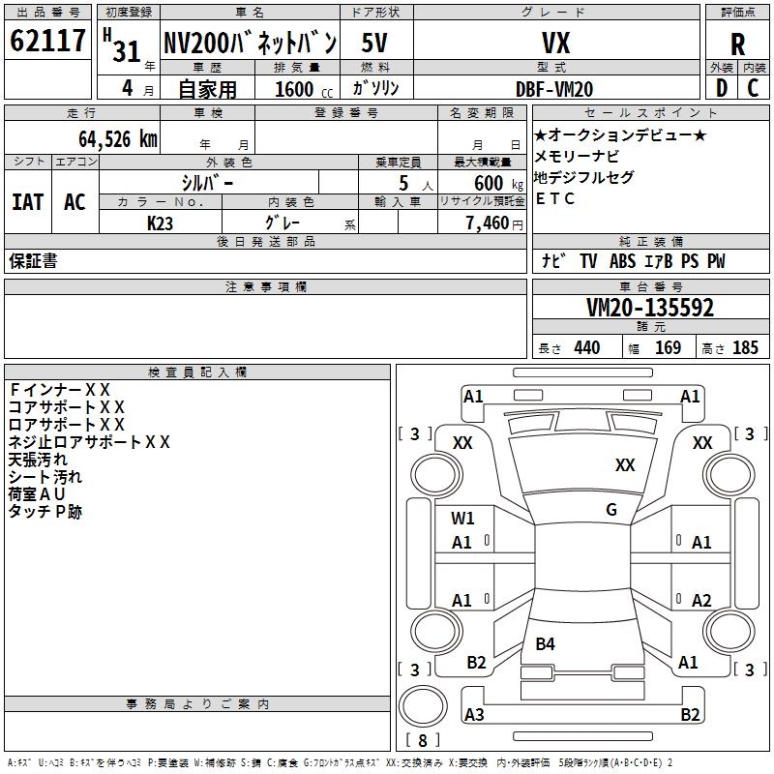Select ★オークションデビュー★ sales point
This screenshot has width=774, height=774.
pos(620,134)
